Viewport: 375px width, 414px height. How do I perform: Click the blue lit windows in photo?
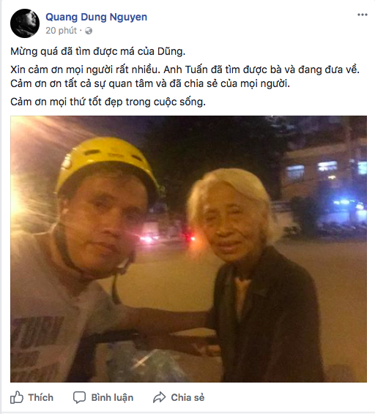pos(327,169)
